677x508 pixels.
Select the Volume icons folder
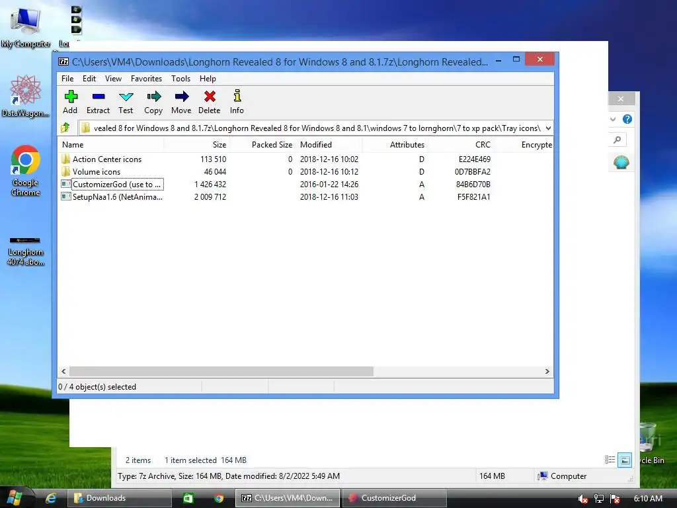pos(97,172)
